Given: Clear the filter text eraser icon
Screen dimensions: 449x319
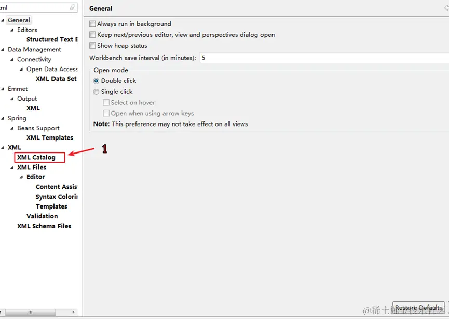Looking at the screenshot, I should point(73,7).
